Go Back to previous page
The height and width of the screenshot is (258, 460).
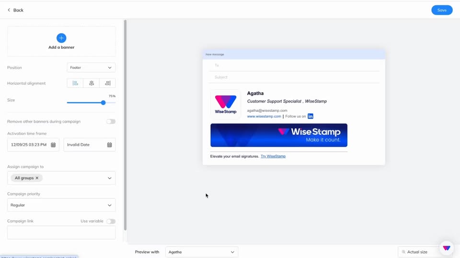click(x=15, y=10)
